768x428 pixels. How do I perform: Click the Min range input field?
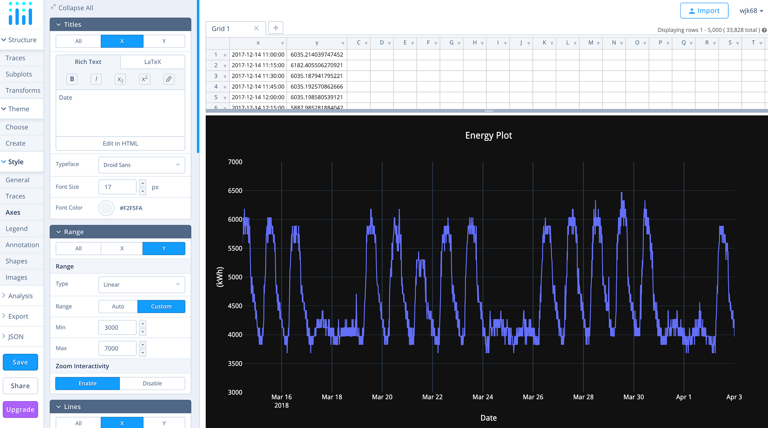tap(118, 327)
